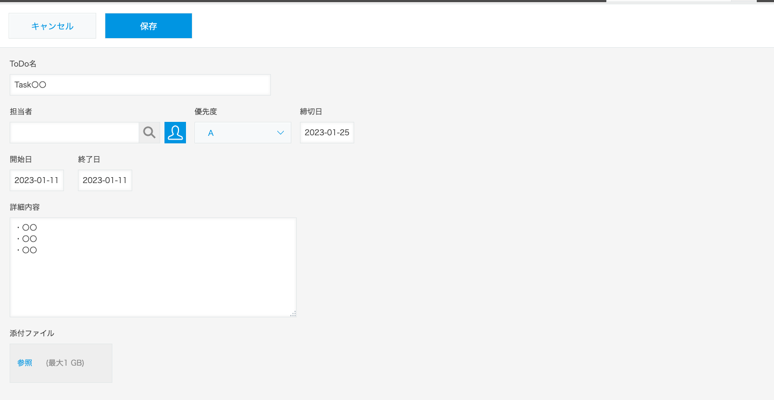
Task: Open the 締切日 date field 2023-01-25
Action: click(327, 133)
